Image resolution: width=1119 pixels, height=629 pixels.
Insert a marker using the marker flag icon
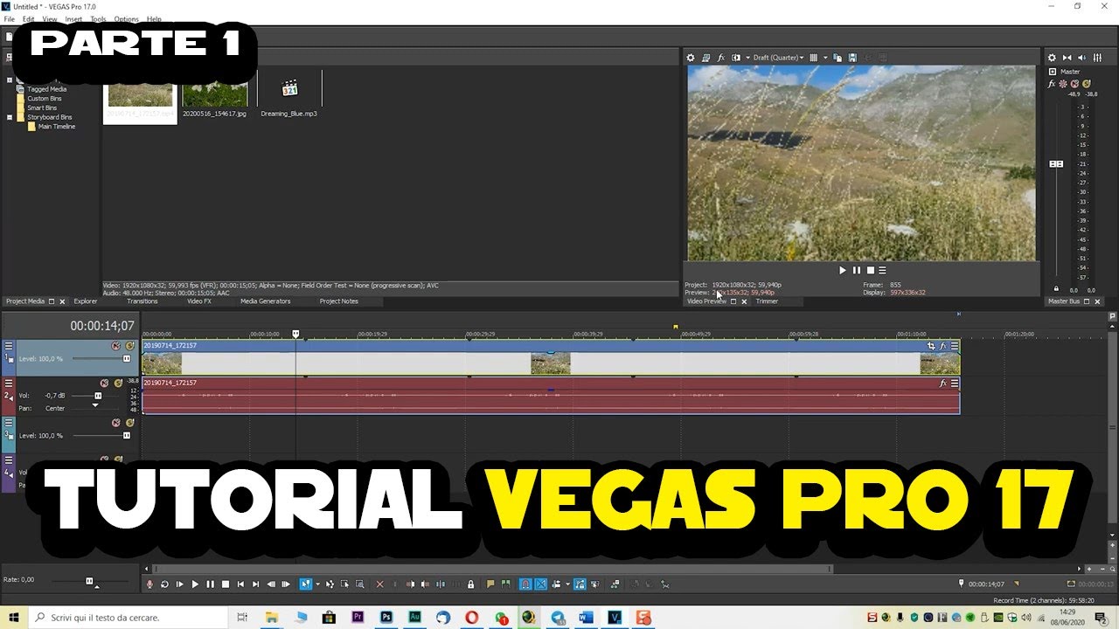coord(490,584)
